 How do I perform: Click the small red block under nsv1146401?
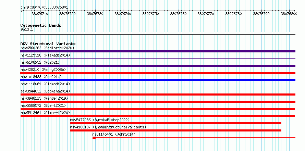(x=94, y=138)
